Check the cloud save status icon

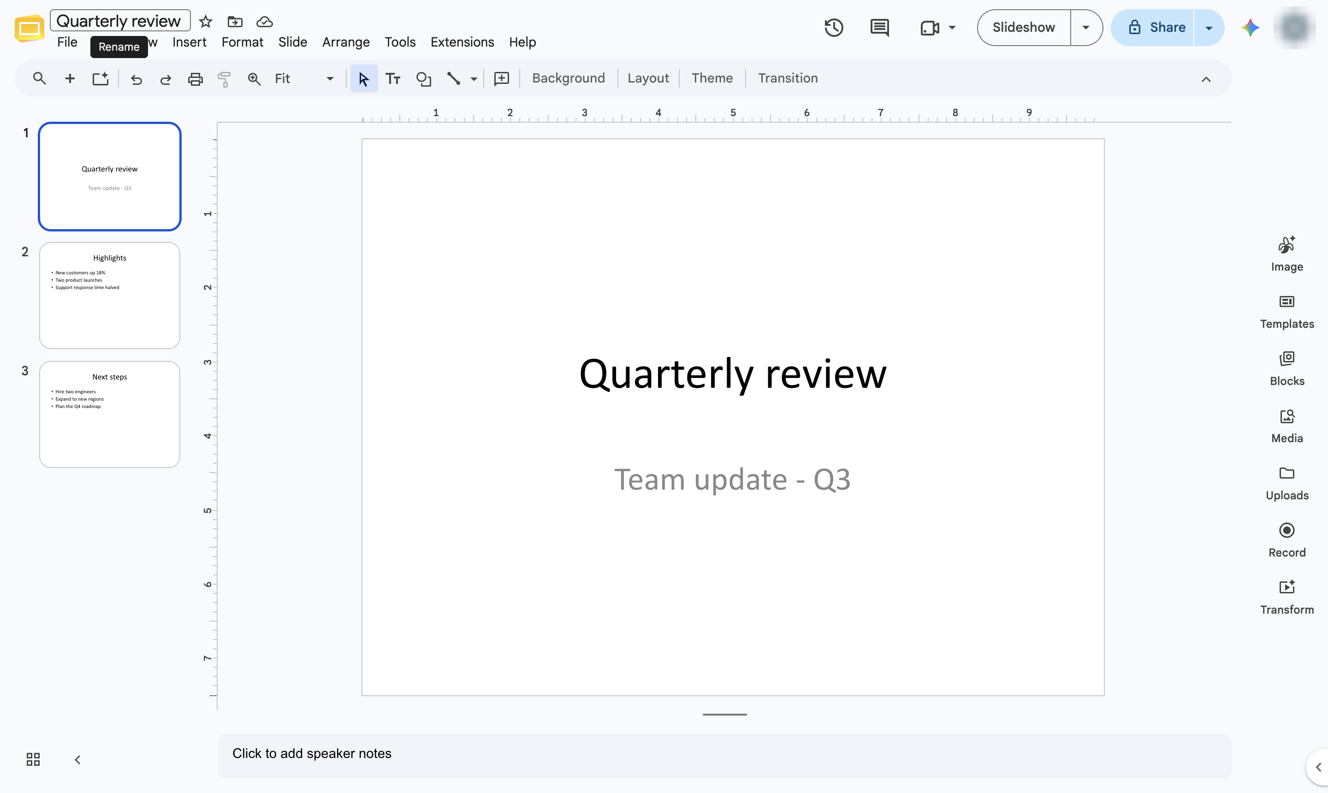265,22
